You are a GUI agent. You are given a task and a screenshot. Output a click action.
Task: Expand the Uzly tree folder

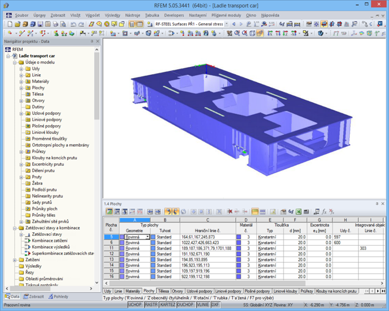(x=22, y=69)
